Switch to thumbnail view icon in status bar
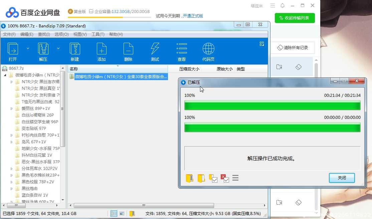This screenshot has width=372, height=219. click(x=122, y=213)
